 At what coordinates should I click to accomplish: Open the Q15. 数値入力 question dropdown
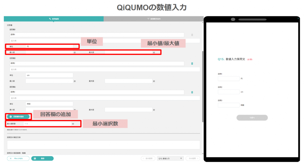[170, 158]
